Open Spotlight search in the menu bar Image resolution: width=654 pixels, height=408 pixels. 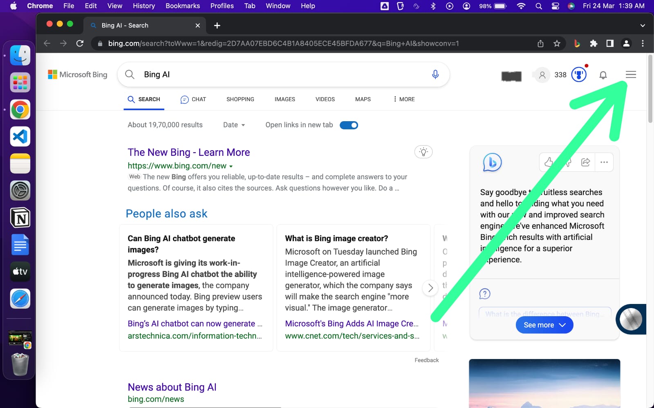(539, 6)
